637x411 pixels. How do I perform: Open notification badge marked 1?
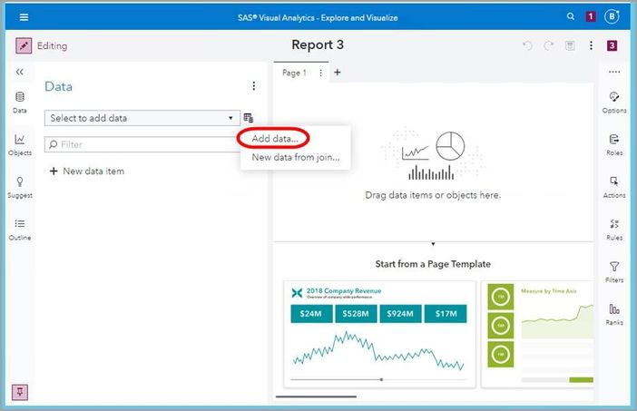[591, 16]
